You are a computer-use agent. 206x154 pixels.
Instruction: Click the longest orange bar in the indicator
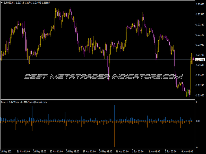tap(115, 134)
